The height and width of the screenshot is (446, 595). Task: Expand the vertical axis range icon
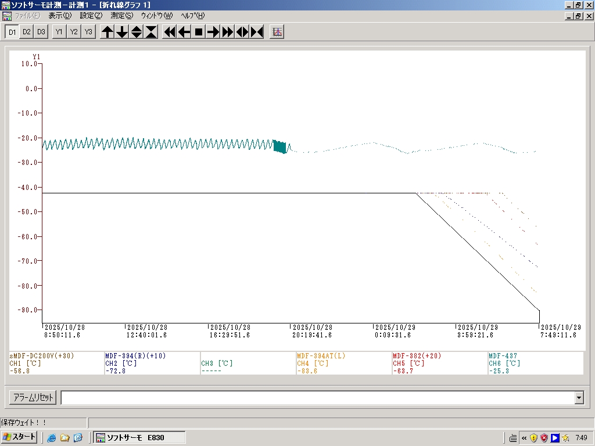tap(137, 32)
